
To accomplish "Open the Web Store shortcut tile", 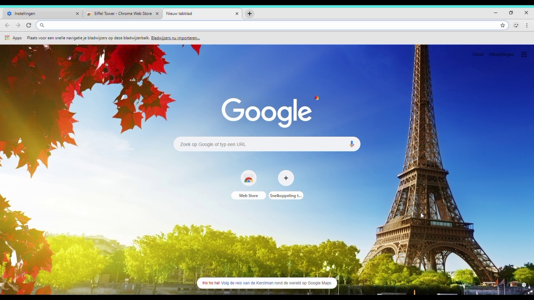I will (249, 185).
